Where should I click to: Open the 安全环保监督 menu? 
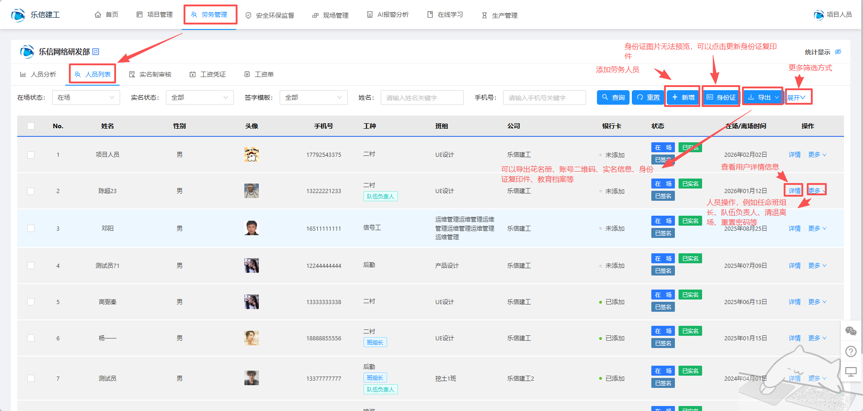click(x=270, y=15)
